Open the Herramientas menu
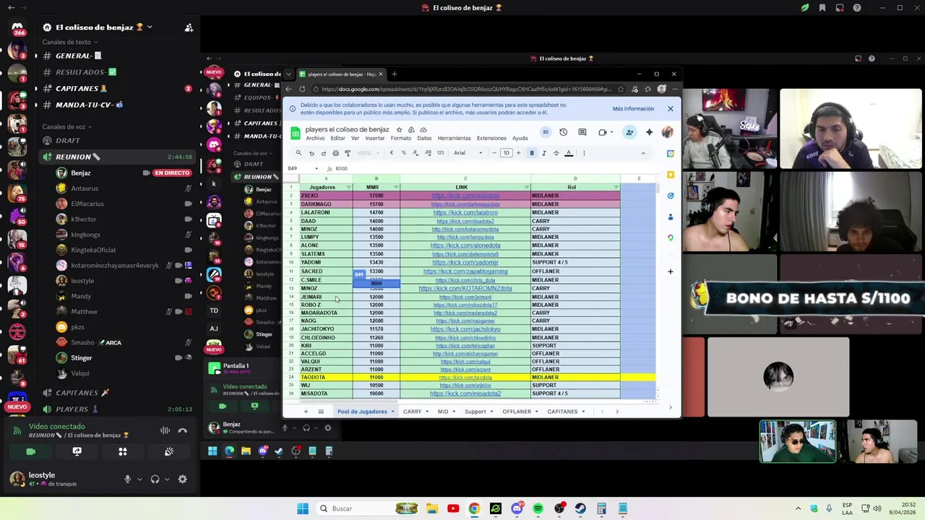 (x=454, y=139)
